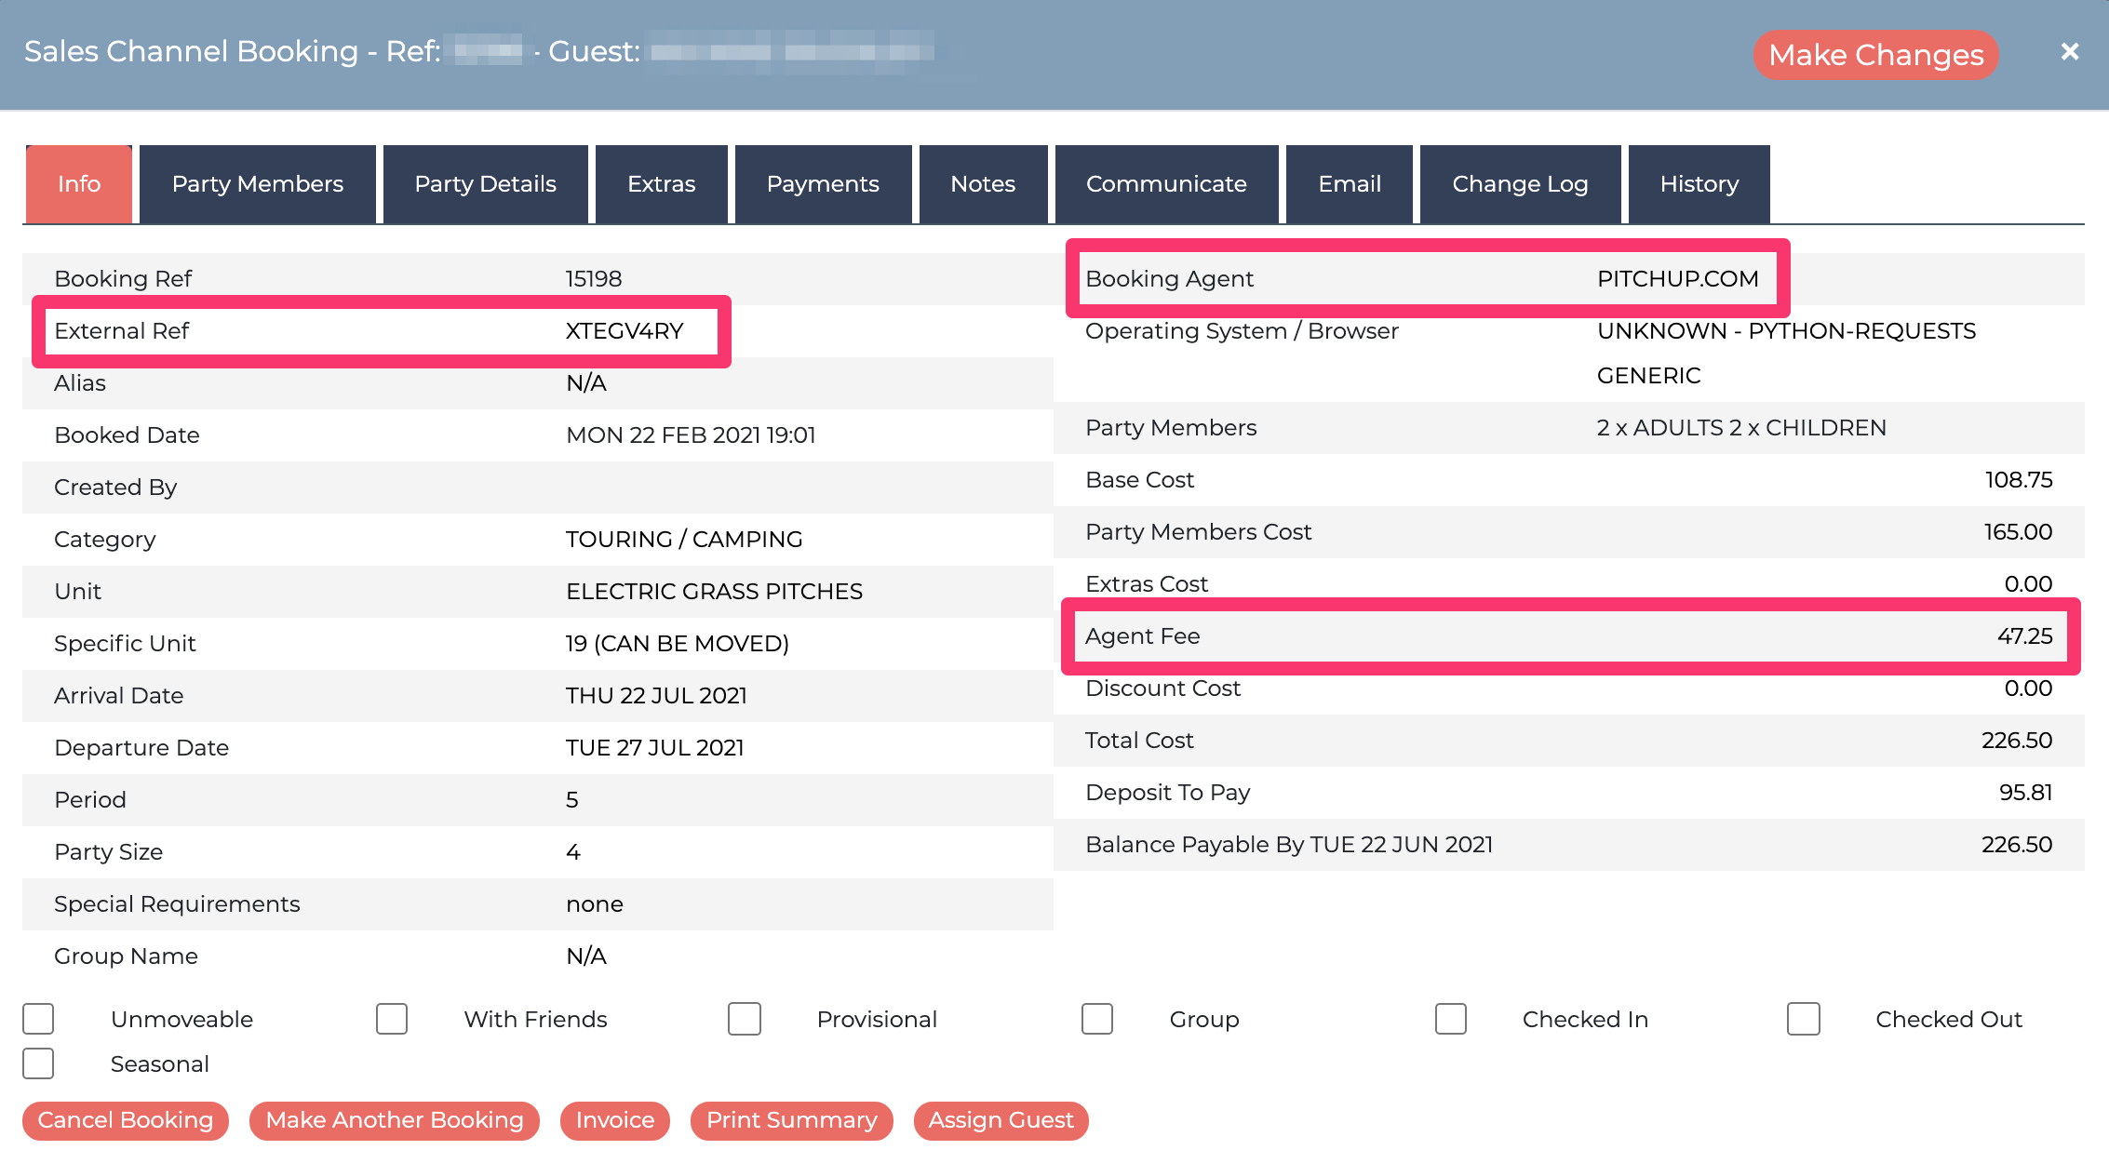Open the Info tab
Viewport: 2109px width, 1150px height.
pos(79,184)
